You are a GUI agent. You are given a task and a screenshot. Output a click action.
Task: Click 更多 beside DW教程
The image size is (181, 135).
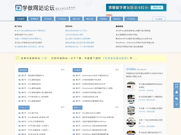coord(117,70)
